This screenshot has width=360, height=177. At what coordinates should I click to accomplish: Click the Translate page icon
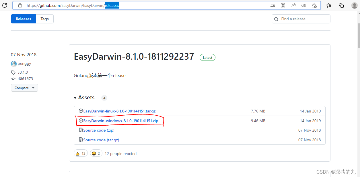click(x=303, y=5)
